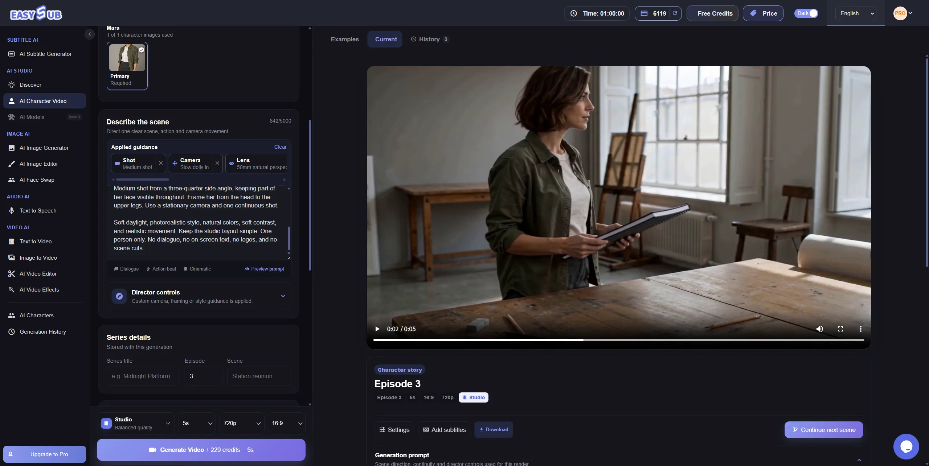Switch the video to fullscreen
The image size is (929, 466).
point(840,329)
